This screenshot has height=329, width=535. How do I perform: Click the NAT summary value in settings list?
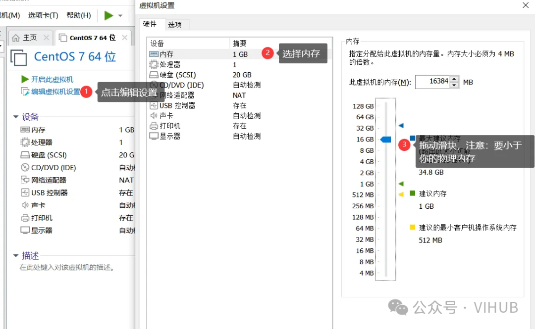[x=239, y=95]
